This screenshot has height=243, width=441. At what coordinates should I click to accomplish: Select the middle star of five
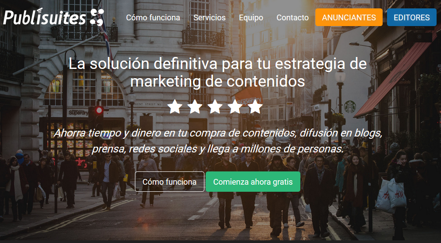pos(215,107)
